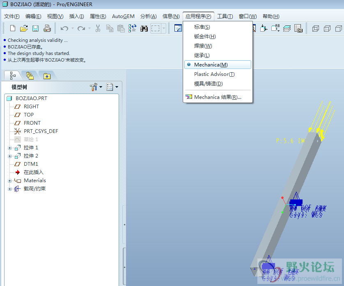Open the 属性(R) menu
This screenshot has width=344, height=286.
click(x=98, y=16)
